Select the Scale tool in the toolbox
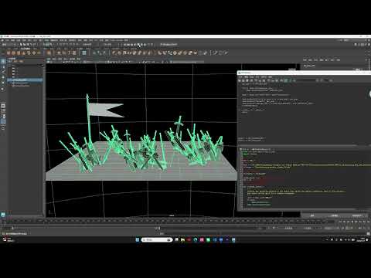371x278 pixels. 3,89
